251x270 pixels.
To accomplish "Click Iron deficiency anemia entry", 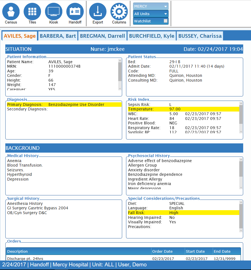I will tap(150, 184).
